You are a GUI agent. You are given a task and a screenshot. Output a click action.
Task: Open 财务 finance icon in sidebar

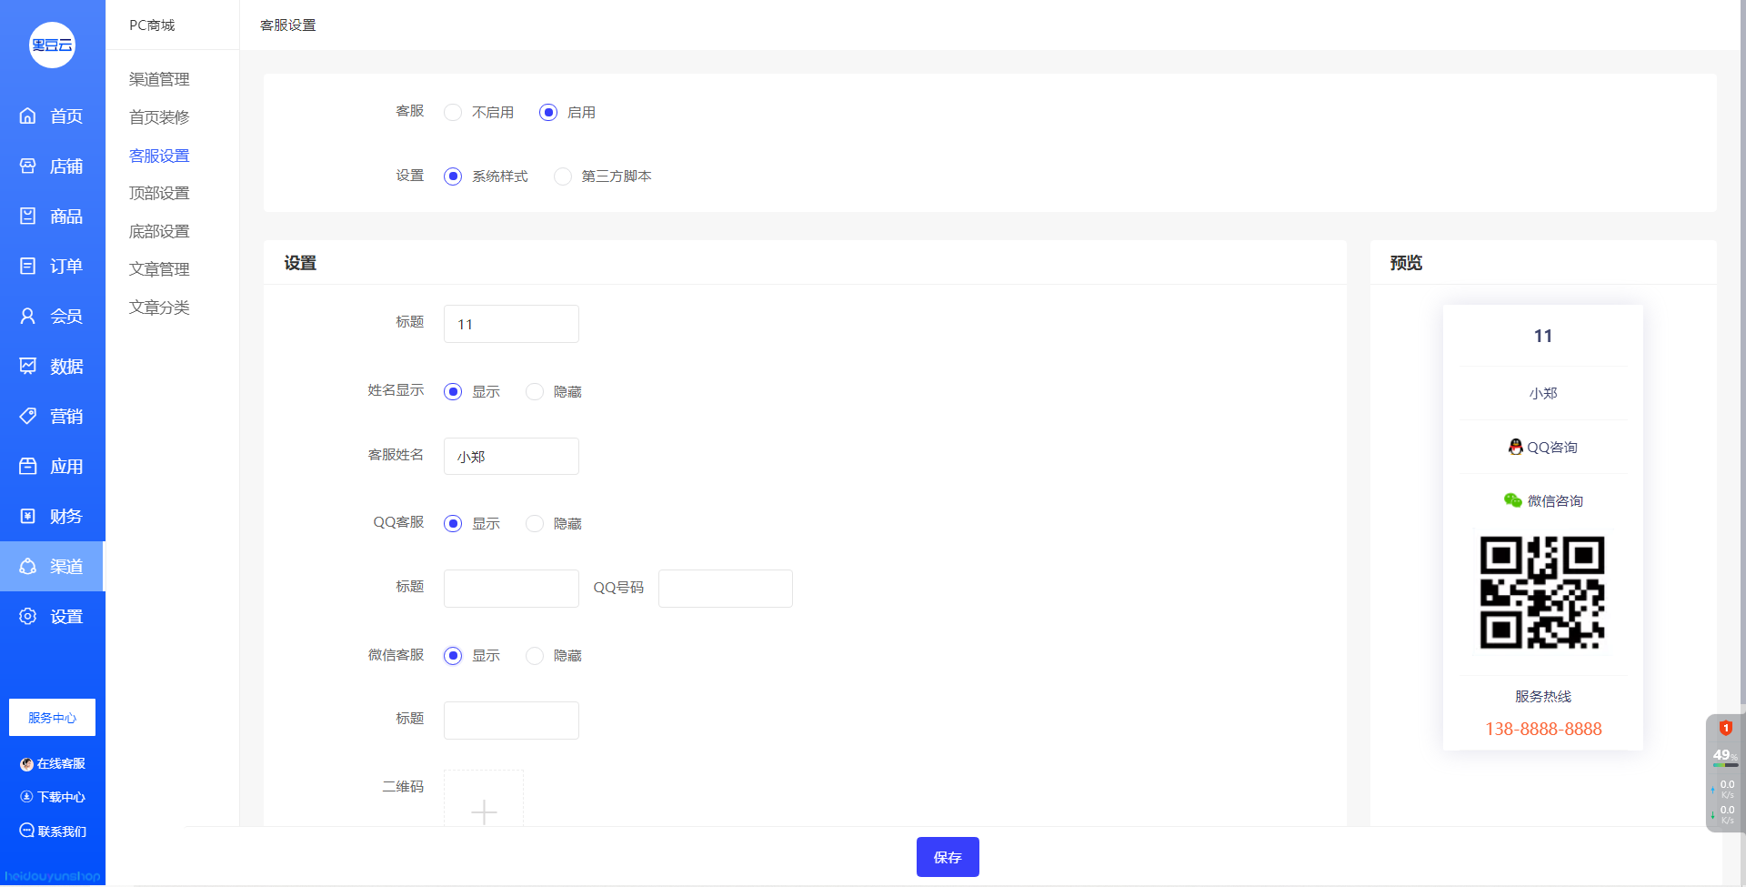[28, 516]
